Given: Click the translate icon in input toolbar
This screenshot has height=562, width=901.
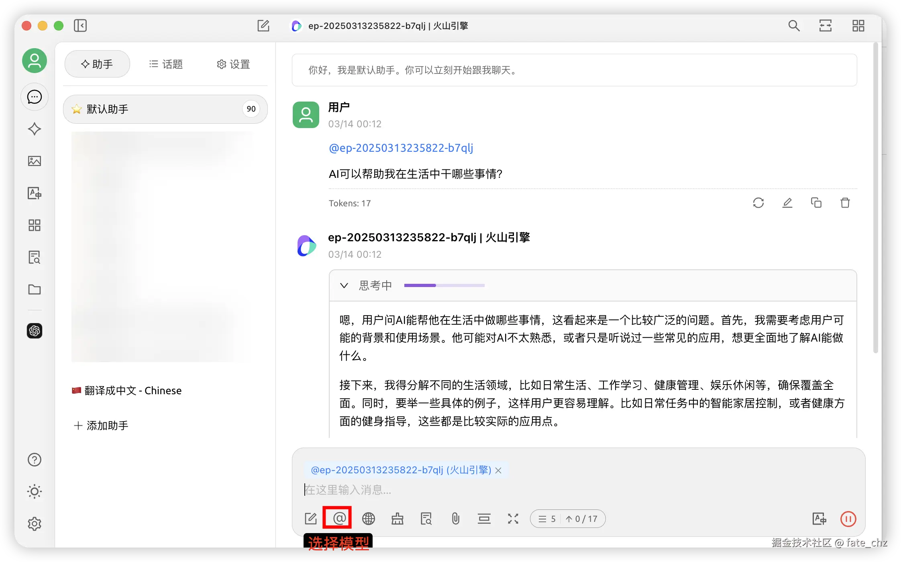Looking at the screenshot, I should (x=819, y=519).
